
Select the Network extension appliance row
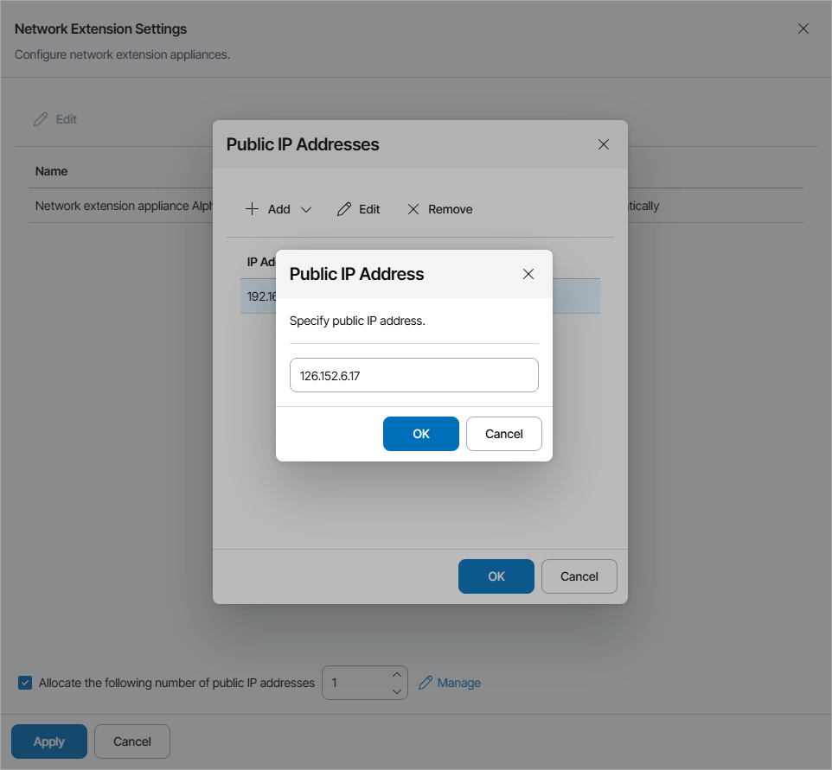point(121,206)
